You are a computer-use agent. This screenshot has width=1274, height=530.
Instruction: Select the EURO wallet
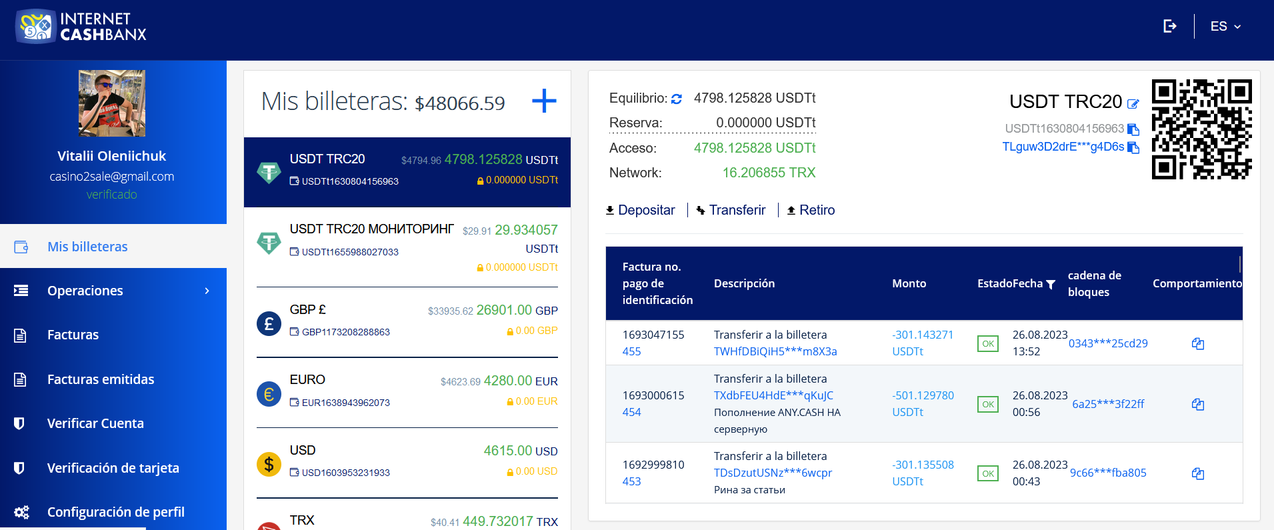[407, 391]
